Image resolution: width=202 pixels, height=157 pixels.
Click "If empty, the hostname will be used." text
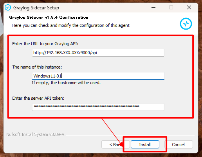66,83
